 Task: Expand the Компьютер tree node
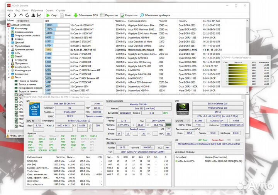point(8,29)
